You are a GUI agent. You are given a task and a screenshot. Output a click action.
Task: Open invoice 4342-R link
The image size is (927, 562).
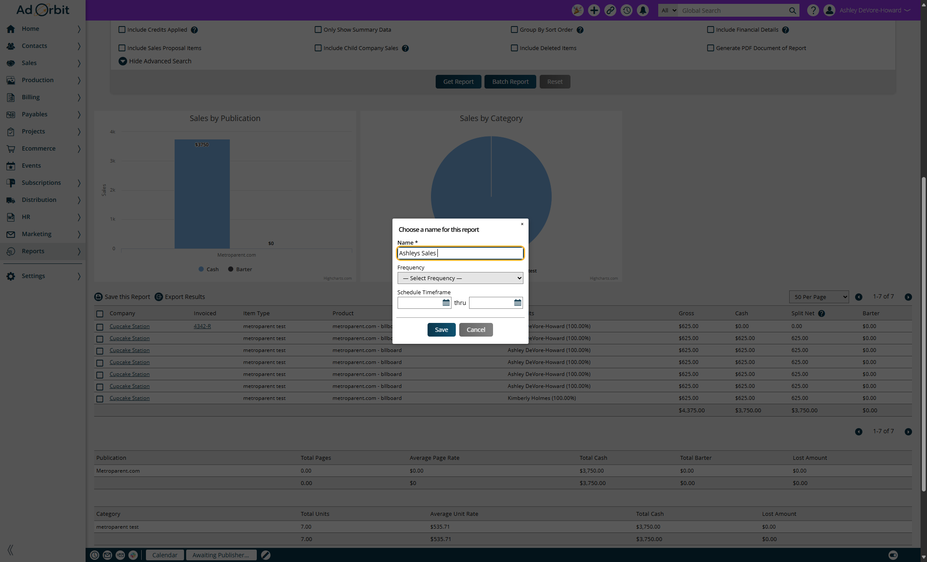click(x=202, y=326)
